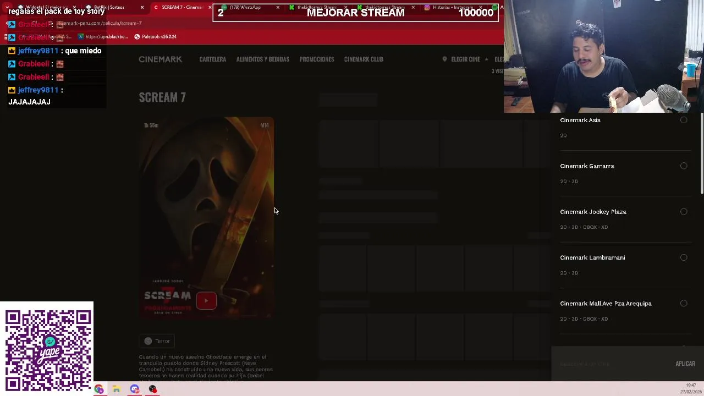Close the BotRix | Sorteos tab
The image size is (704, 396).
point(142,7)
